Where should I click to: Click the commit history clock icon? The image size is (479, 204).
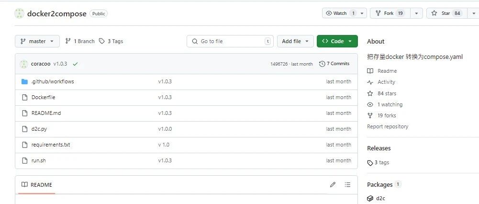[322, 64]
